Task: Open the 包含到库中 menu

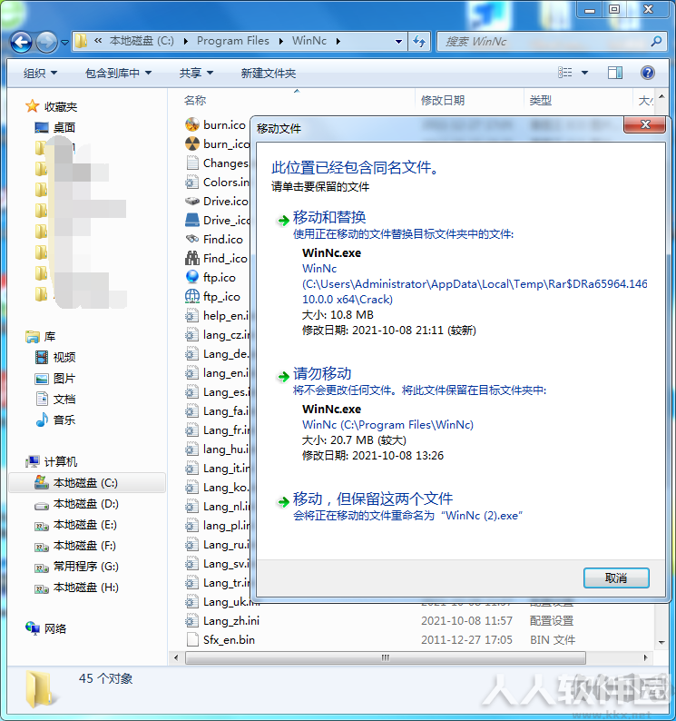Action: tap(118, 73)
